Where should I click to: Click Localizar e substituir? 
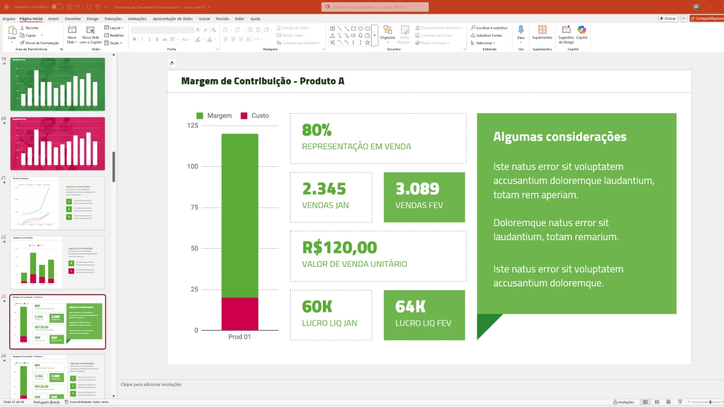click(x=489, y=28)
